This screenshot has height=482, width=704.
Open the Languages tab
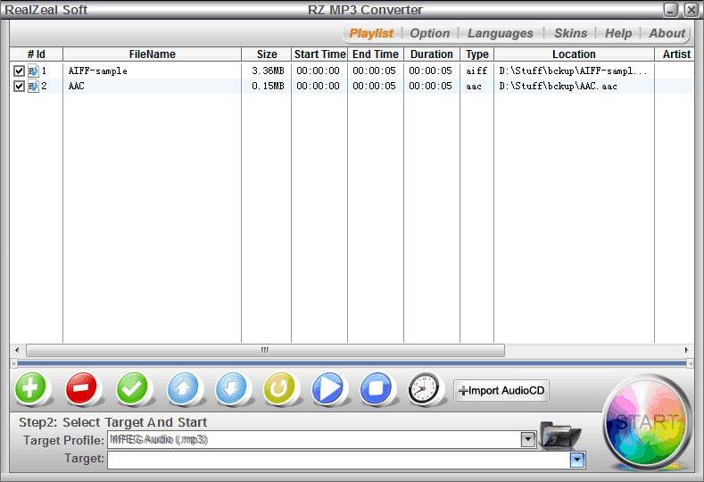coord(501,33)
